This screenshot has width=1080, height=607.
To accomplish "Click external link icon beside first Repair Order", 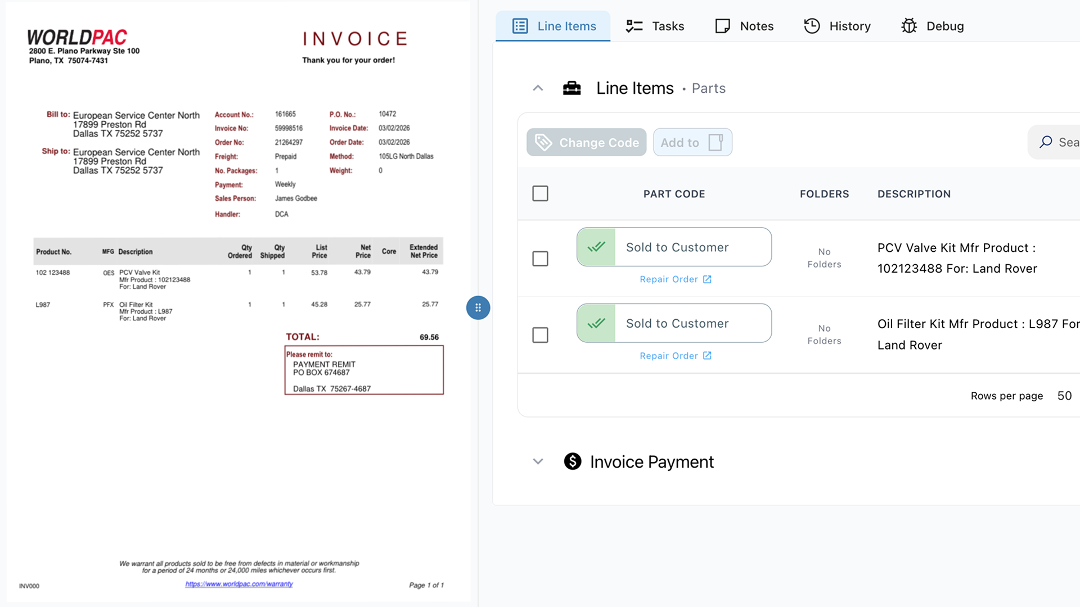I will tap(707, 279).
